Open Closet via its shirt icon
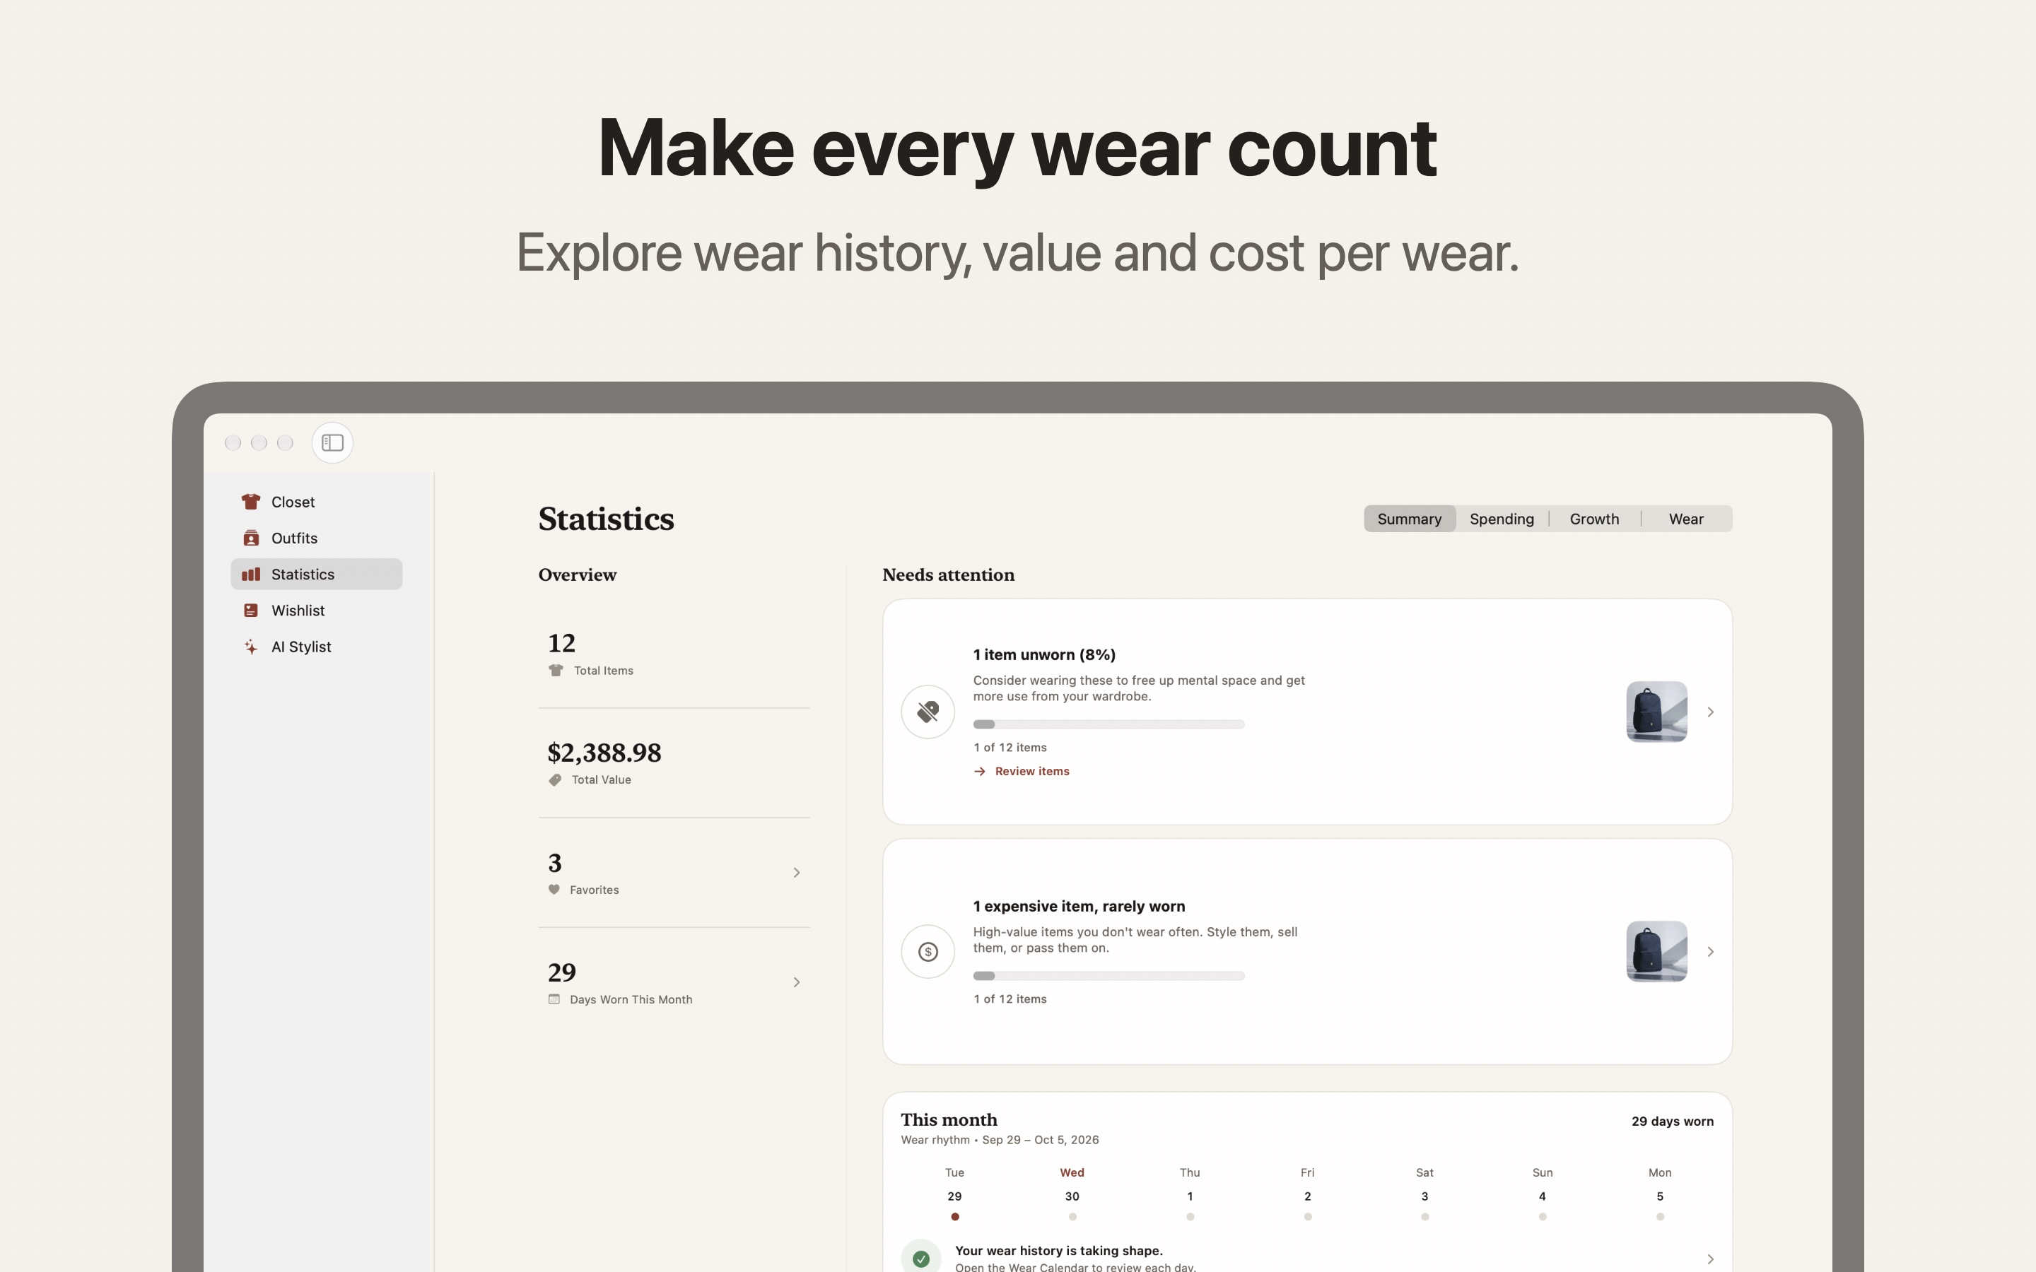 tap(251, 502)
